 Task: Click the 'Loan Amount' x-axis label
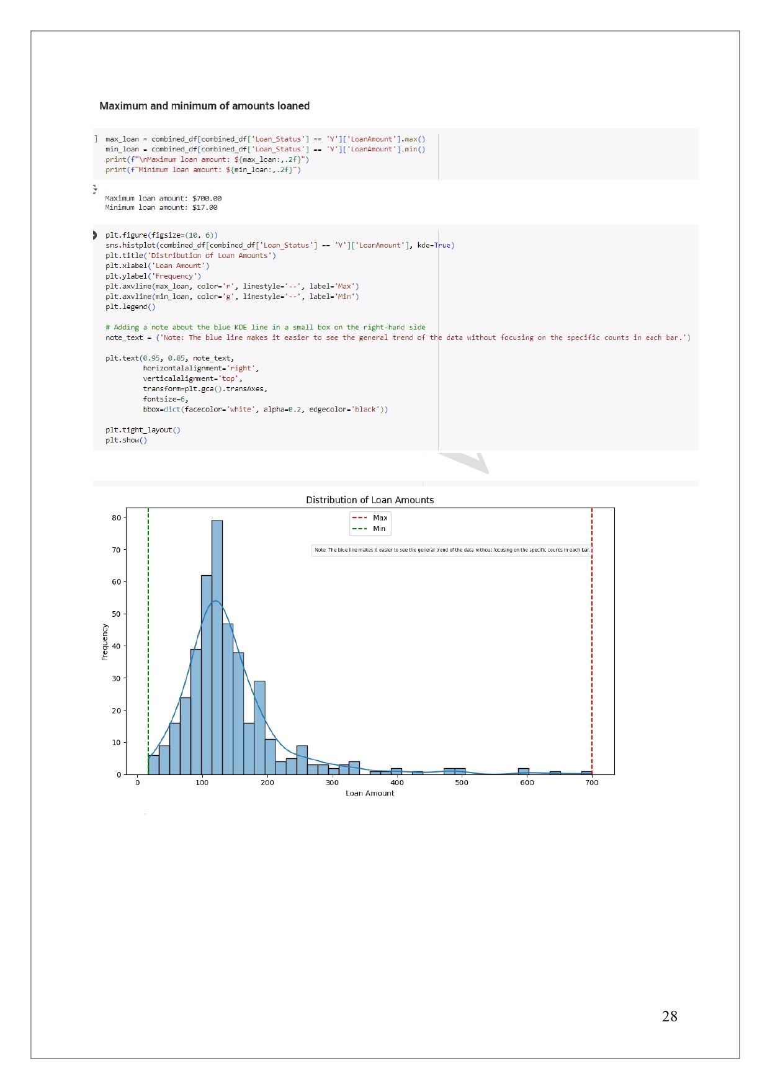369,793
